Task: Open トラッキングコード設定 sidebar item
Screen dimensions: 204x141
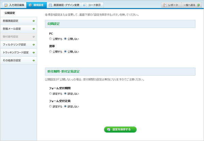Action: (18, 53)
